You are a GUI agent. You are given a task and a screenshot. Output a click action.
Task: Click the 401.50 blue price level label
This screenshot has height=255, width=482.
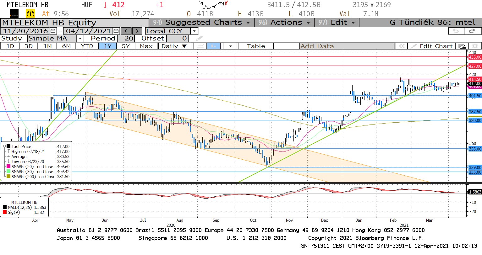click(x=475, y=96)
